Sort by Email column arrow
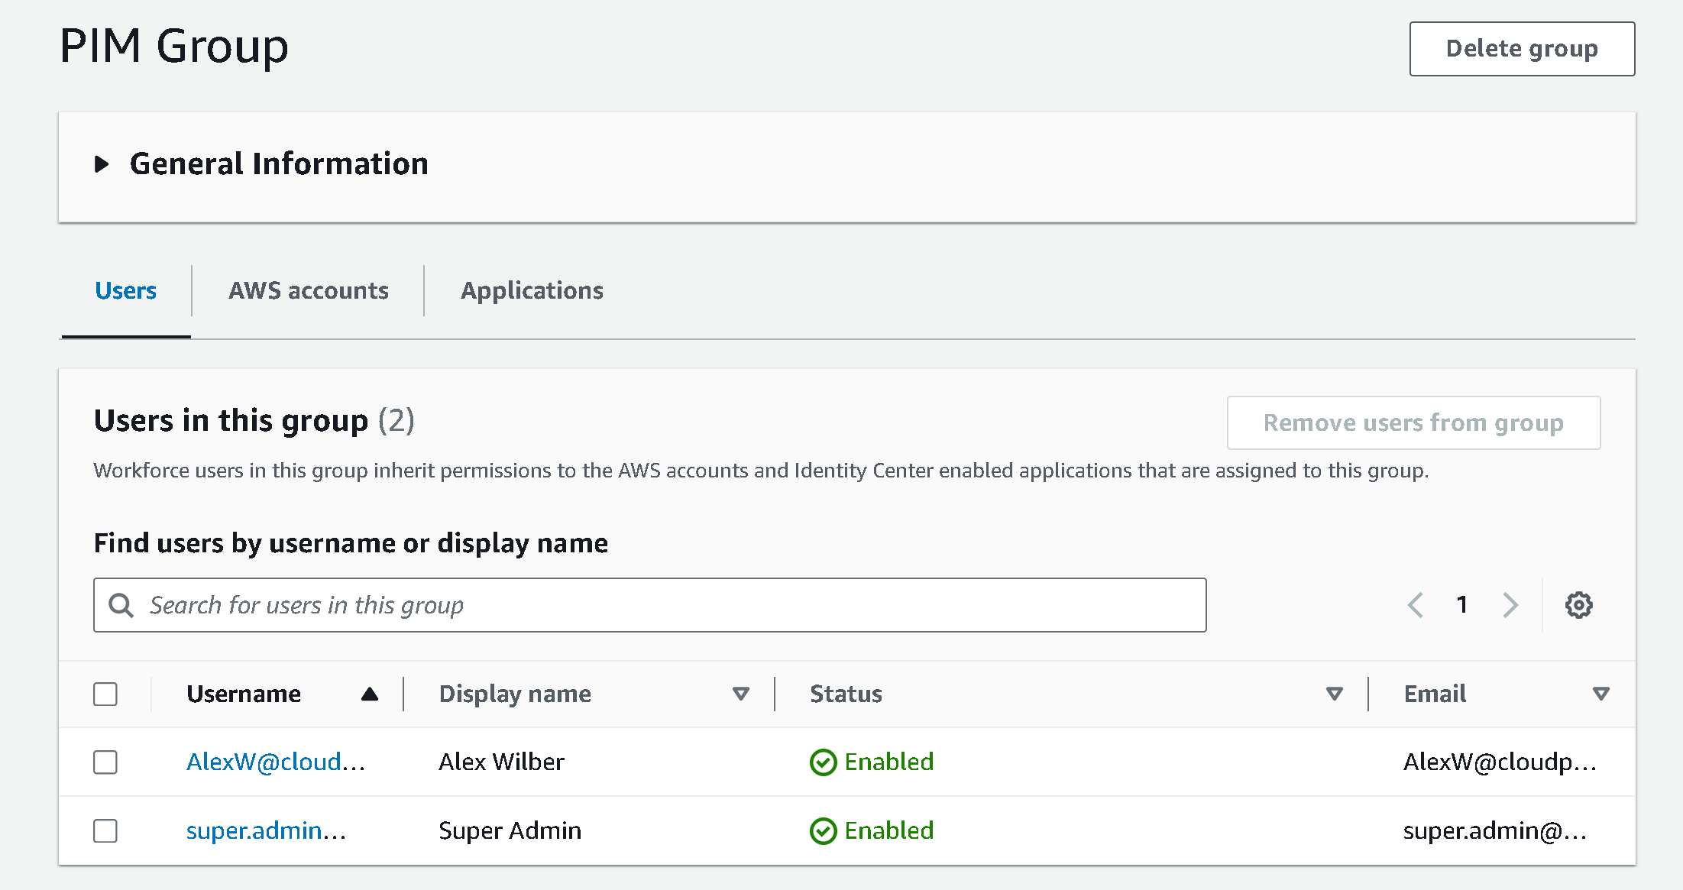1683x890 pixels. point(1600,694)
